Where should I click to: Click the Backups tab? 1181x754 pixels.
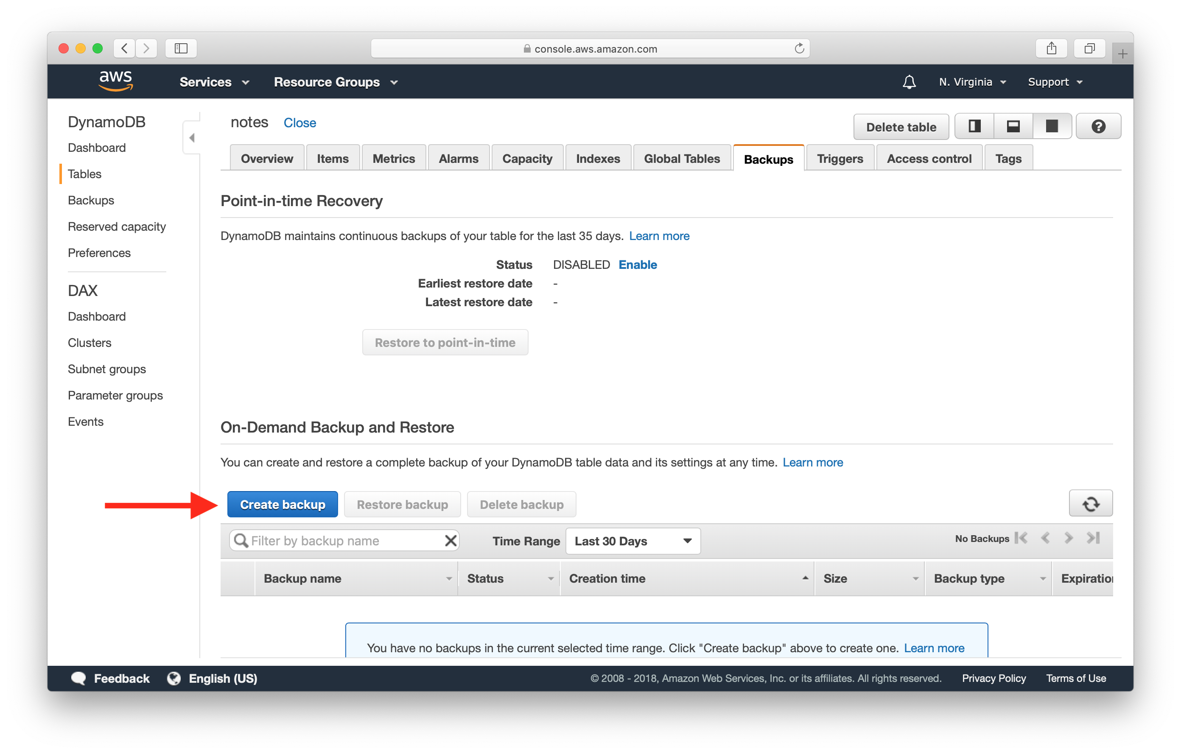tap(768, 157)
